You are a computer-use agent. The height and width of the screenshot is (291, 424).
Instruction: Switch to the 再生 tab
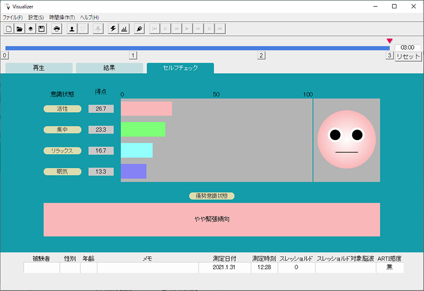pos(39,68)
